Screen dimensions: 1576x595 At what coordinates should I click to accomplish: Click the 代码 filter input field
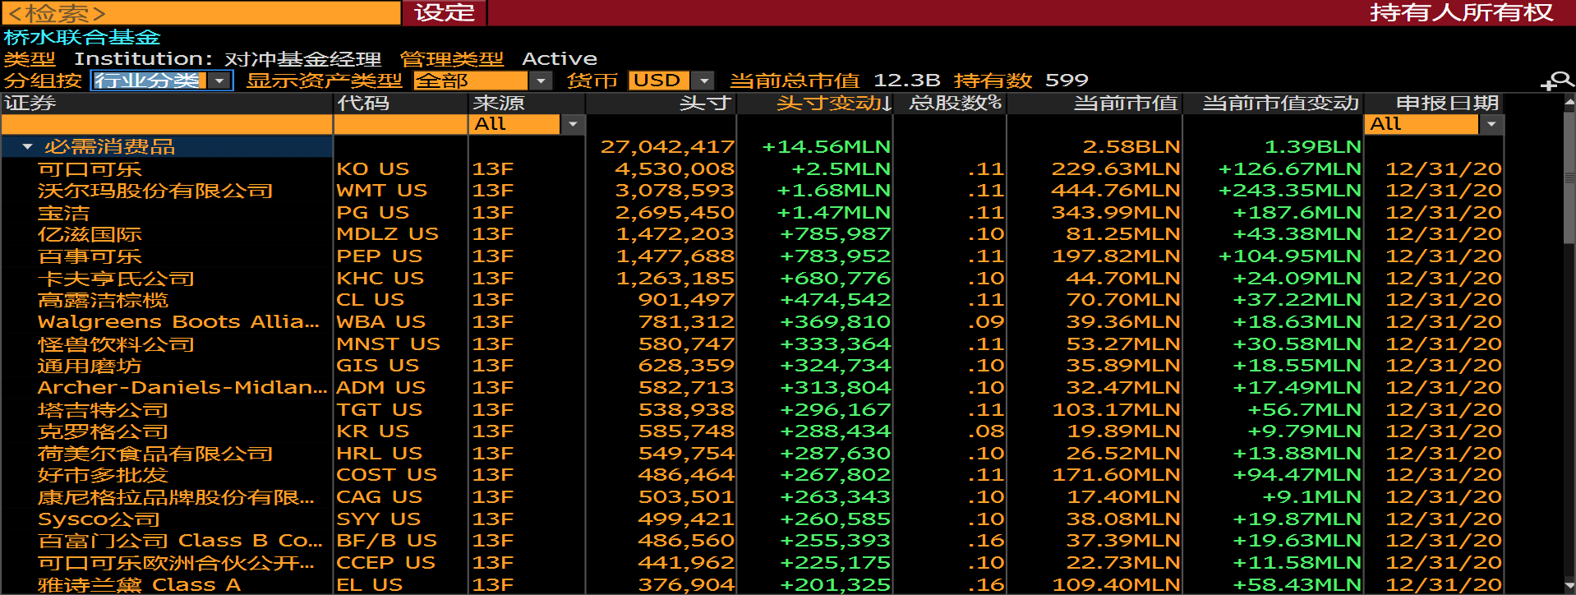tap(400, 124)
